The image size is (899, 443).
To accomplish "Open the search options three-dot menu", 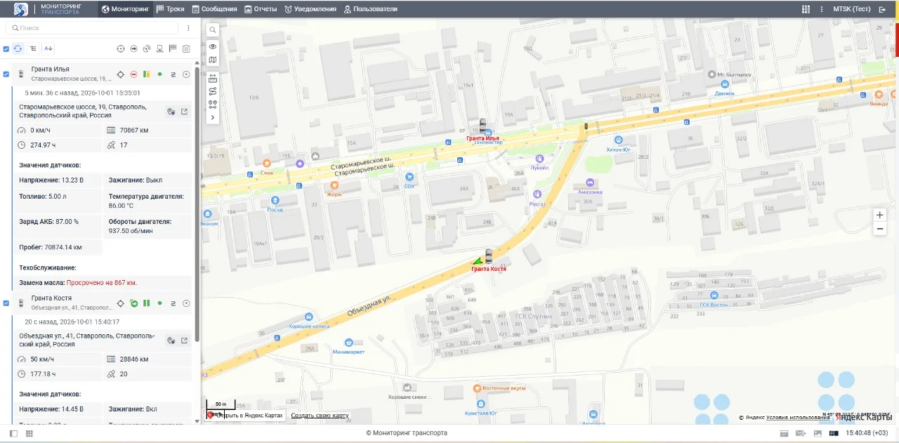I will point(188,28).
